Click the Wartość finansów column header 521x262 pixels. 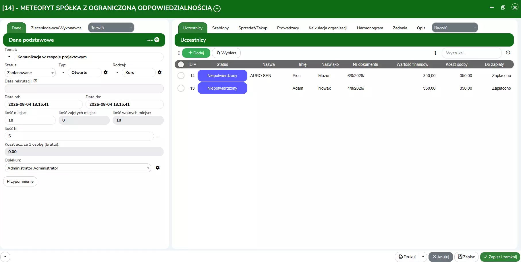coord(412,64)
